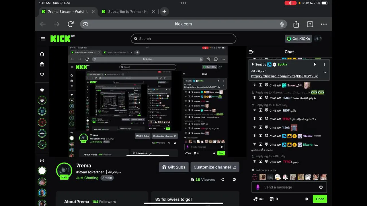
Task: Click the 7rema live avatar
Action: (64, 171)
